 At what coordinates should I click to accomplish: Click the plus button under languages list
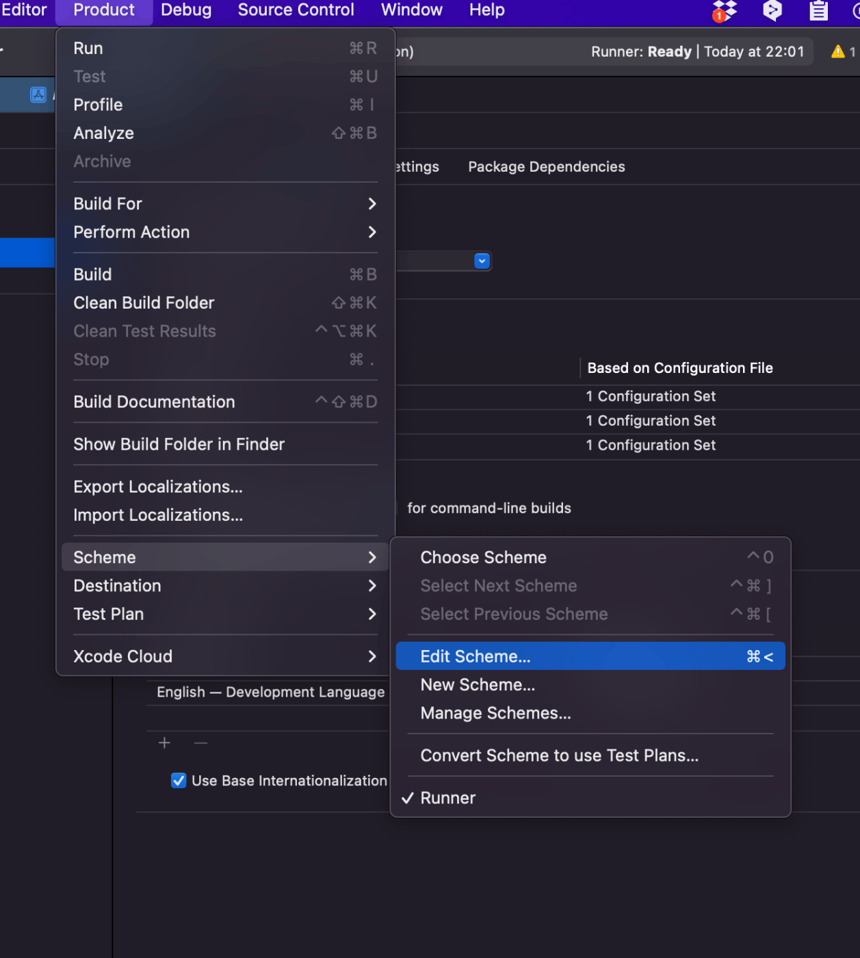coord(164,742)
